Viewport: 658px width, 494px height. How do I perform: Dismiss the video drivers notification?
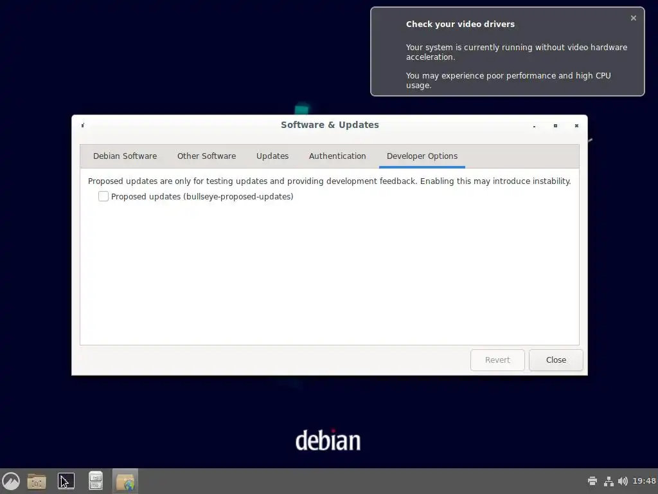coord(633,18)
